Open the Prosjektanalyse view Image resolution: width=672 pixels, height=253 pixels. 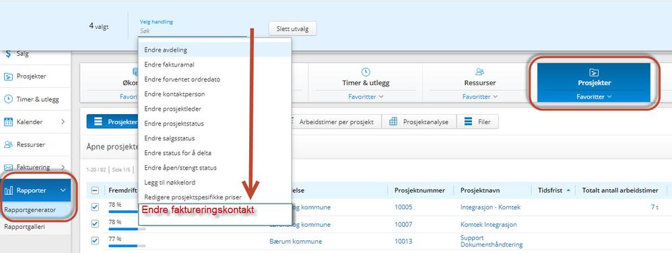419,121
